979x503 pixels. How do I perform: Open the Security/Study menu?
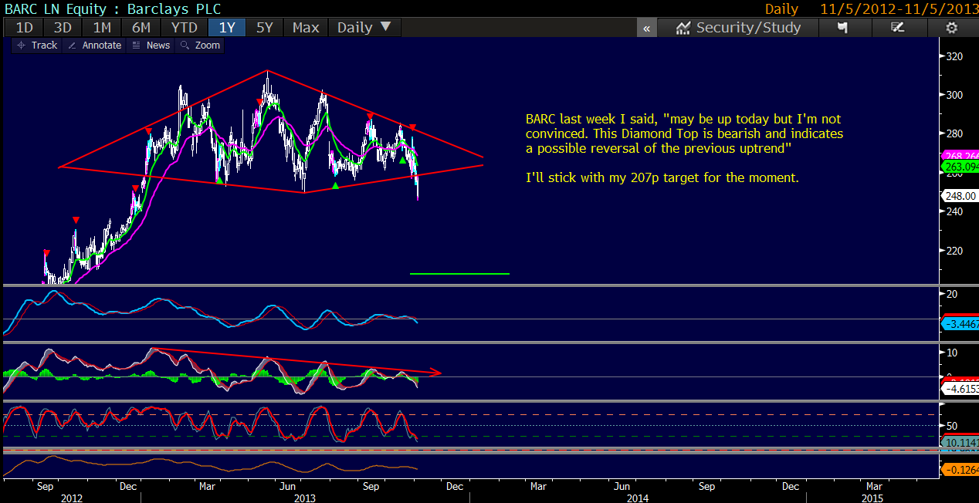point(739,28)
